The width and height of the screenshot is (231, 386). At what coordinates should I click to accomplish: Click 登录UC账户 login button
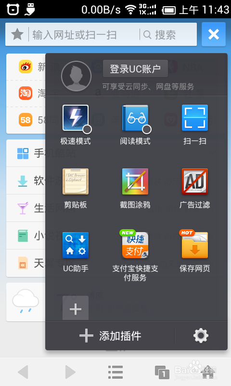point(135,69)
